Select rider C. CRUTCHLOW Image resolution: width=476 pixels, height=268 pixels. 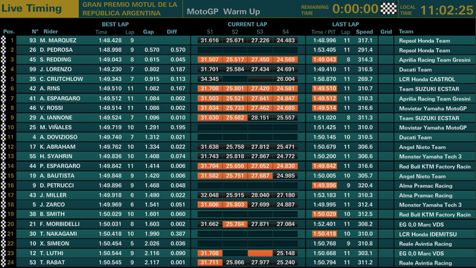(x=61, y=79)
